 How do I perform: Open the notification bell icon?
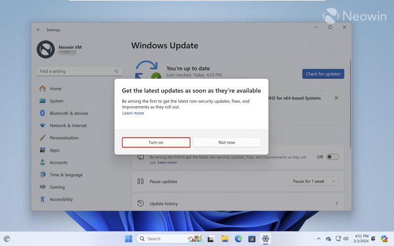[x=373, y=239]
